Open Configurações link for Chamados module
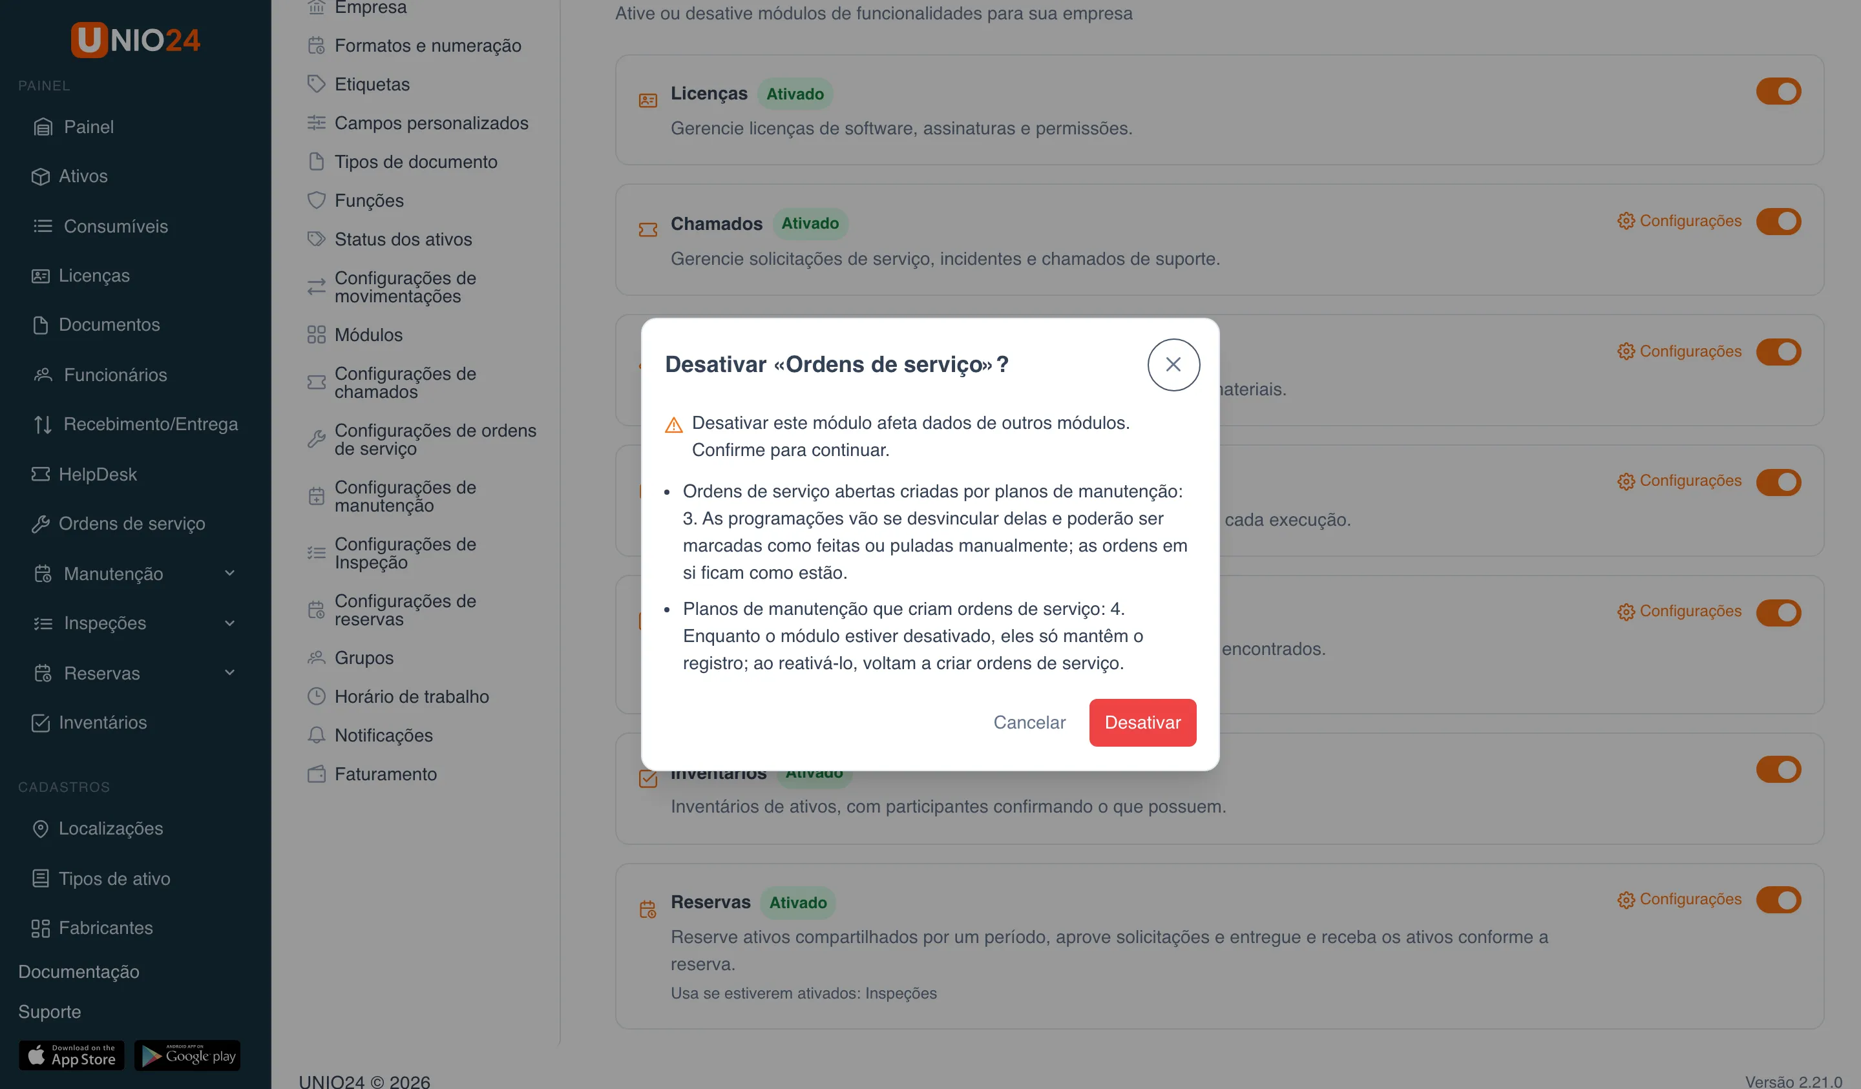This screenshot has height=1089, width=1861. [1678, 221]
